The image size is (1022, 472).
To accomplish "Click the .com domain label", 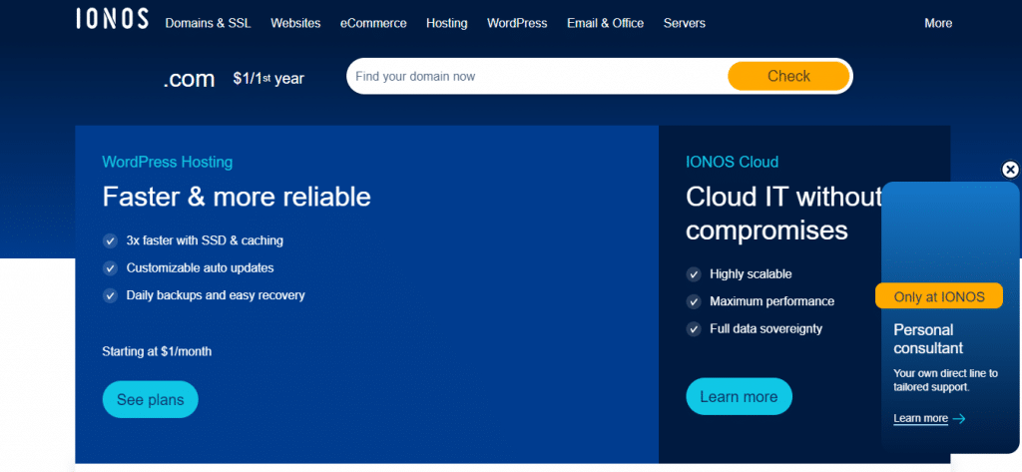I will pyautogui.click(x=189, y=79).
